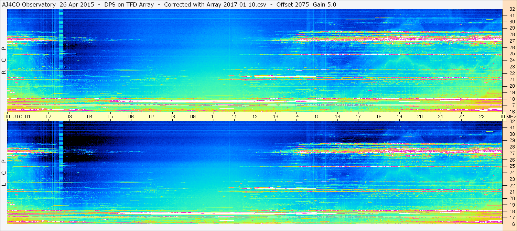
Task: Click the 24 MHz tick in the RCP panel scale
Action: 511,60
